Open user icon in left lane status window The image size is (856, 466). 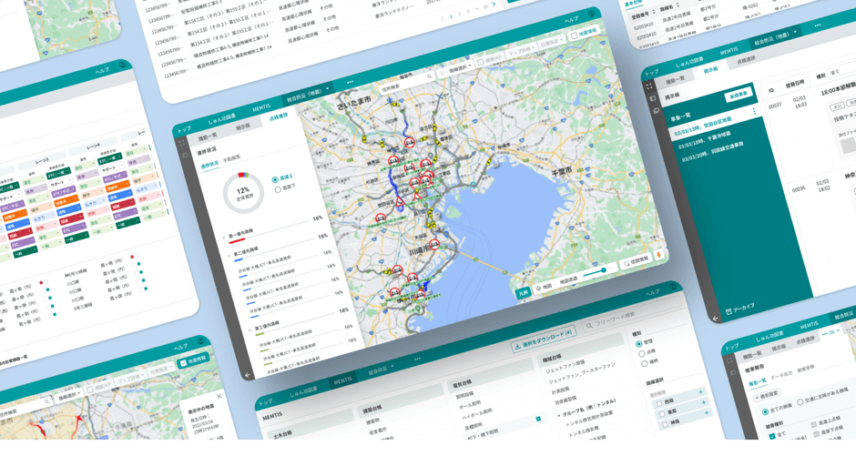[x=123, y=65]
